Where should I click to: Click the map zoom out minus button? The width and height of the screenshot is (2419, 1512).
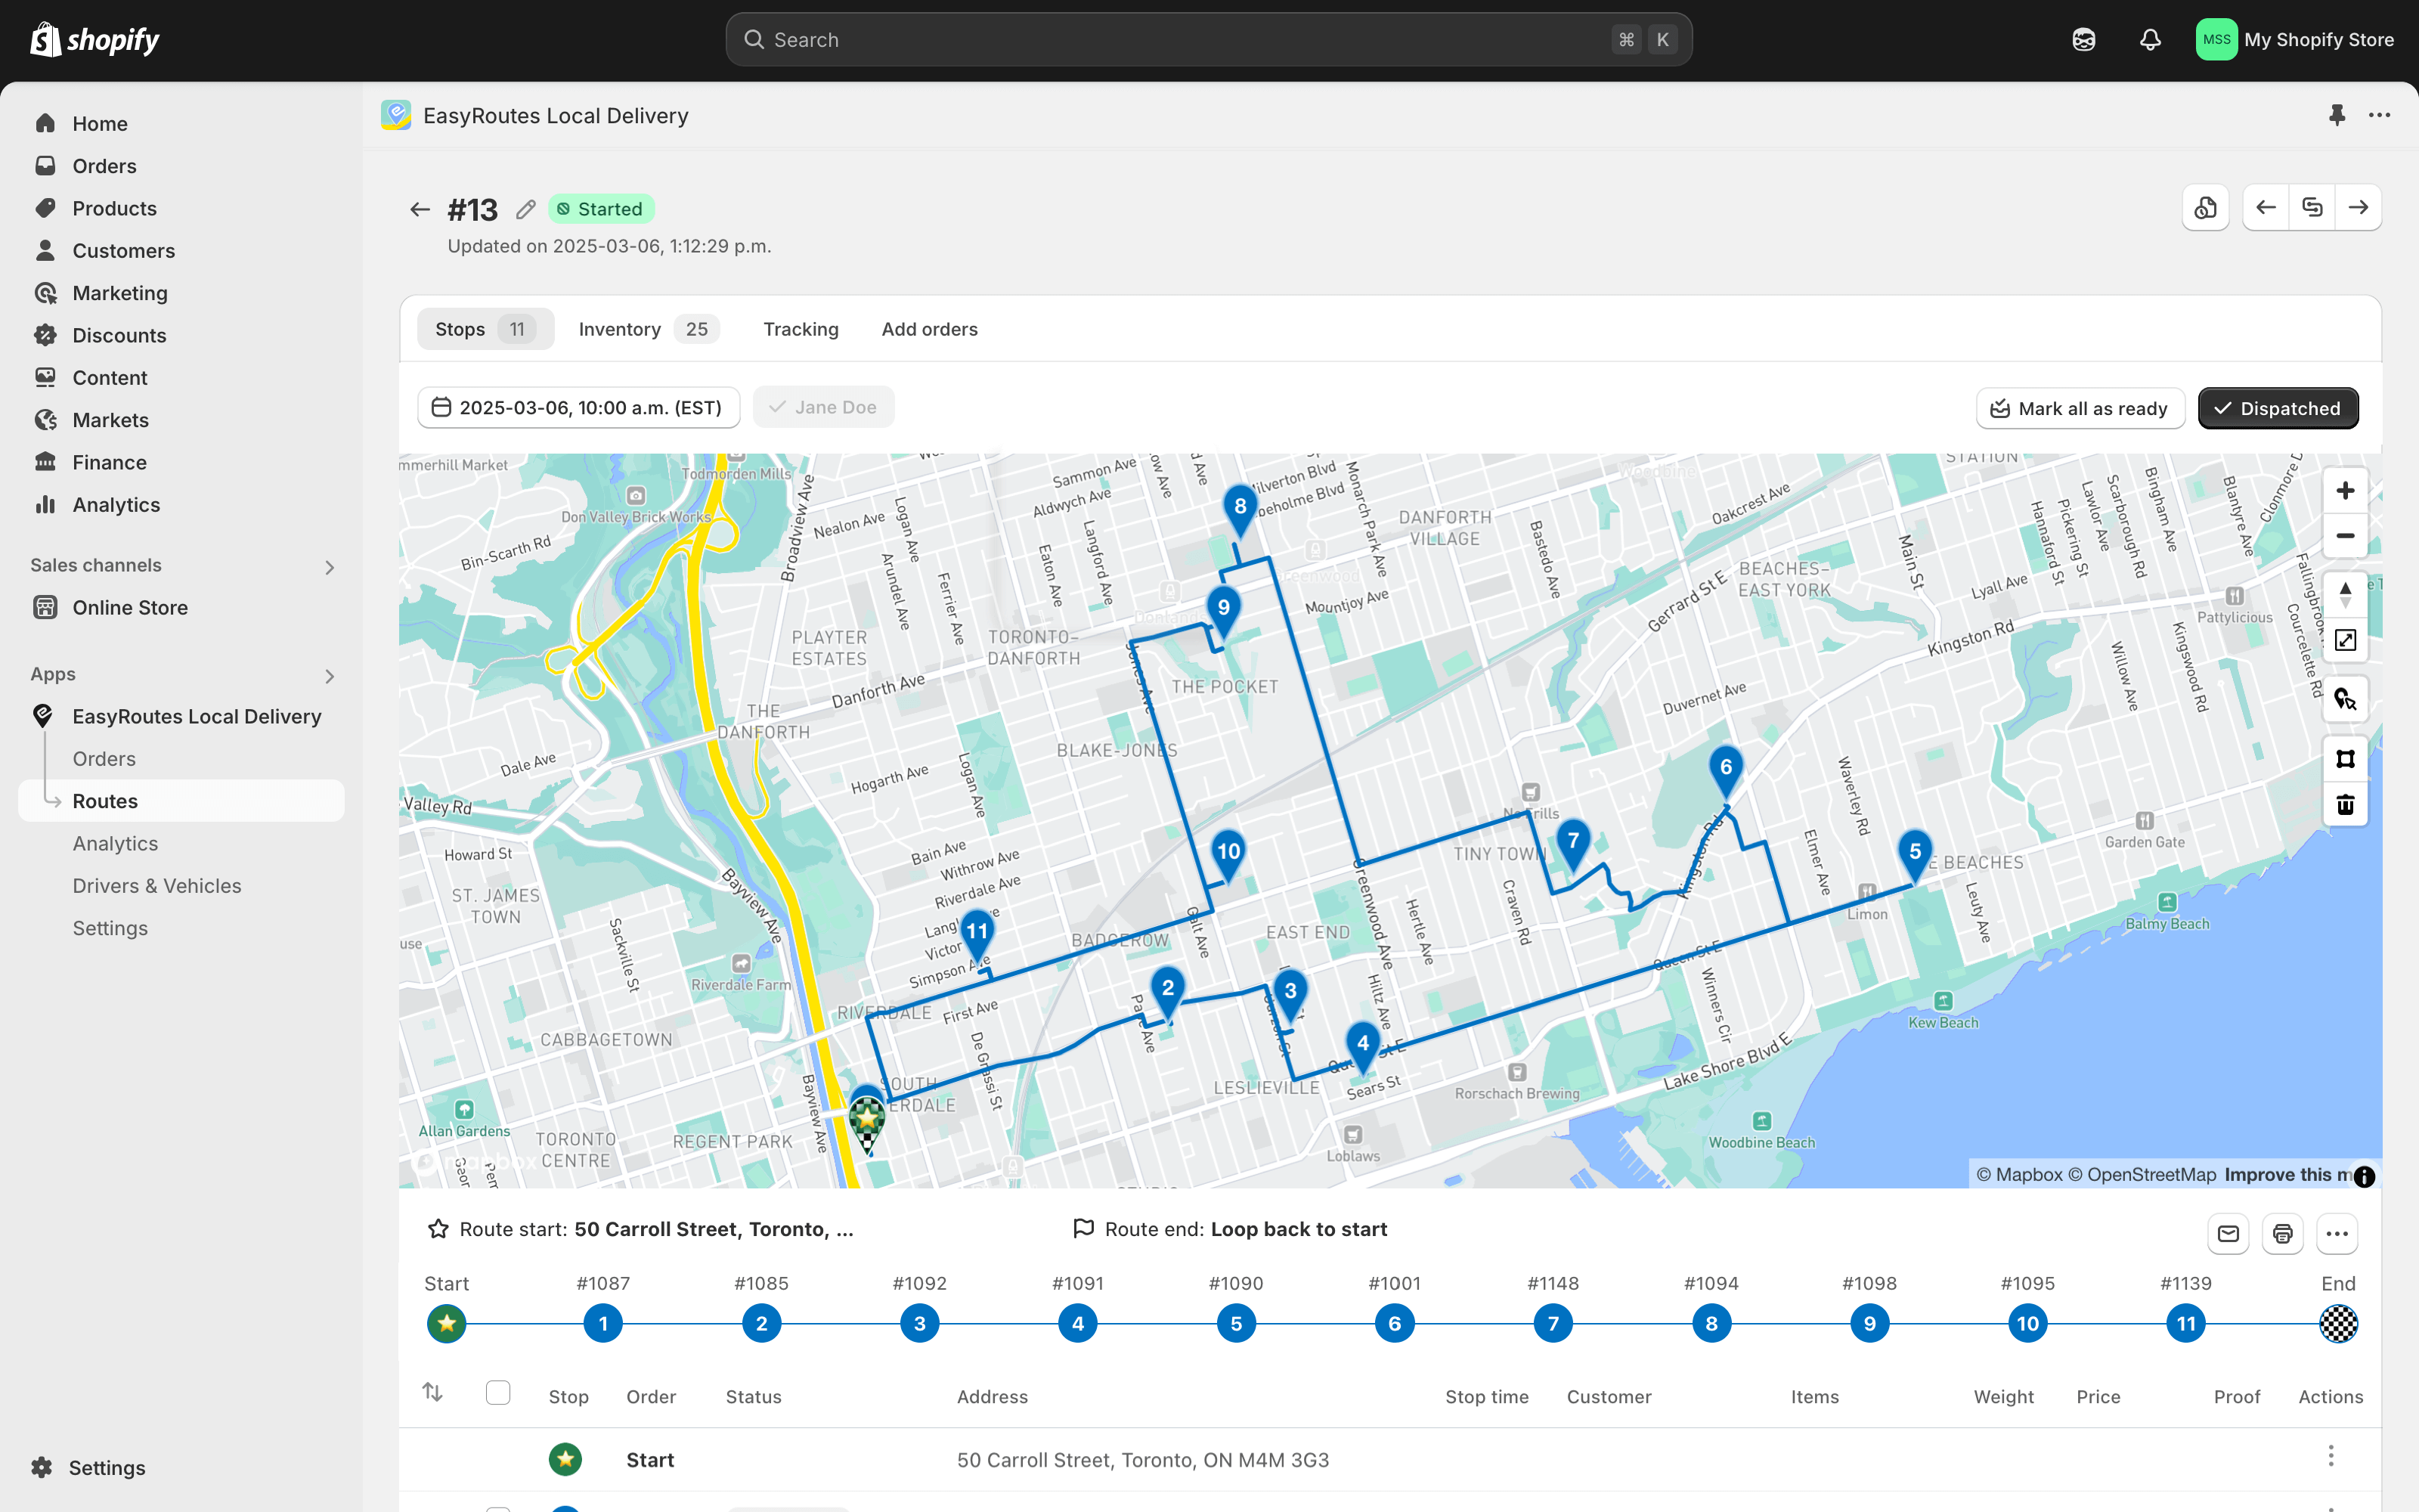coord(2344,536)
